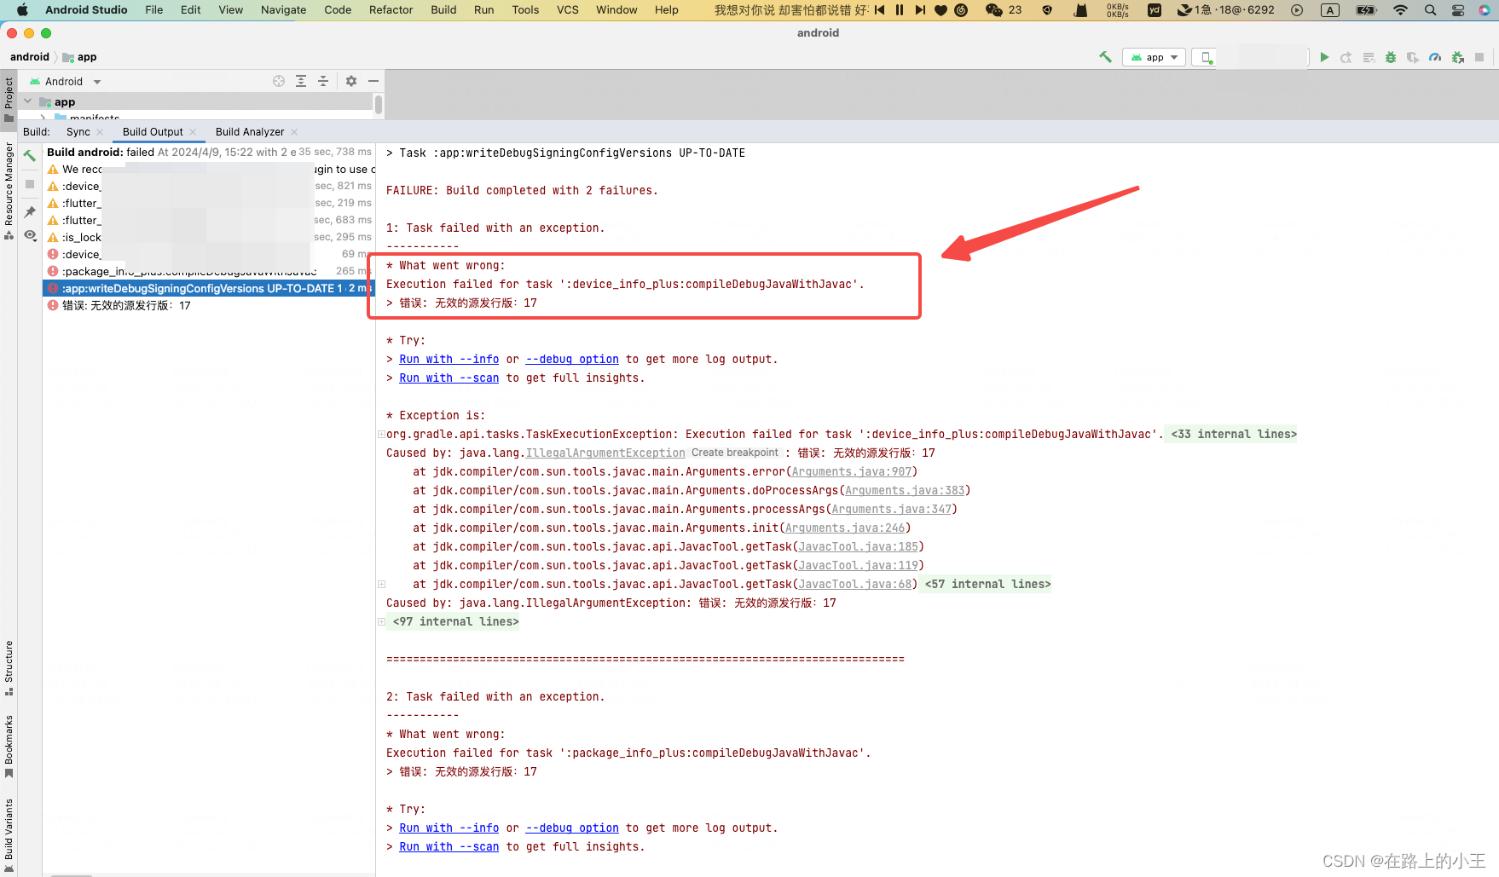Open the app run configuration dropdown

tap(1154, 57)
